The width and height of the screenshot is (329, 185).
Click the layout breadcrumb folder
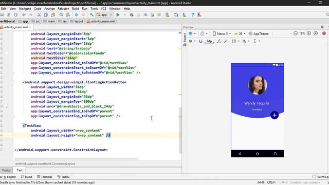click(77, 22)
